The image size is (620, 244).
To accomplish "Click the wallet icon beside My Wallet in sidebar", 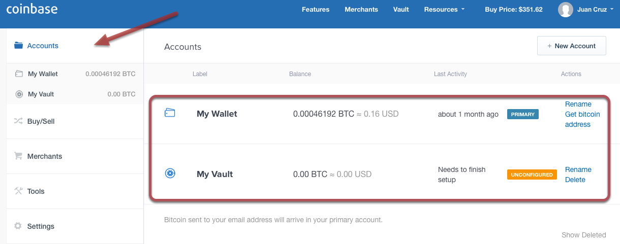I will pos(19,74).
